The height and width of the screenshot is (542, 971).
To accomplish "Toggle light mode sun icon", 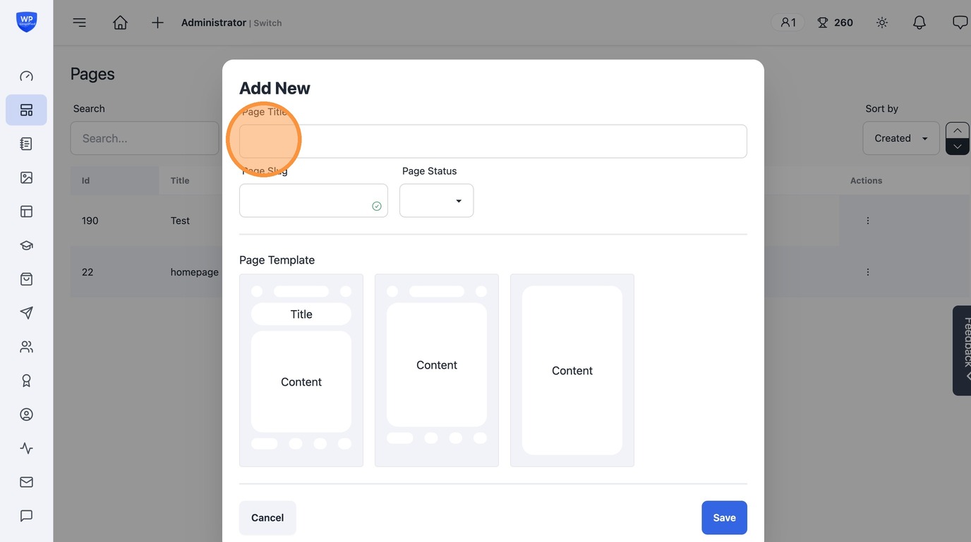I will [882, 23].
